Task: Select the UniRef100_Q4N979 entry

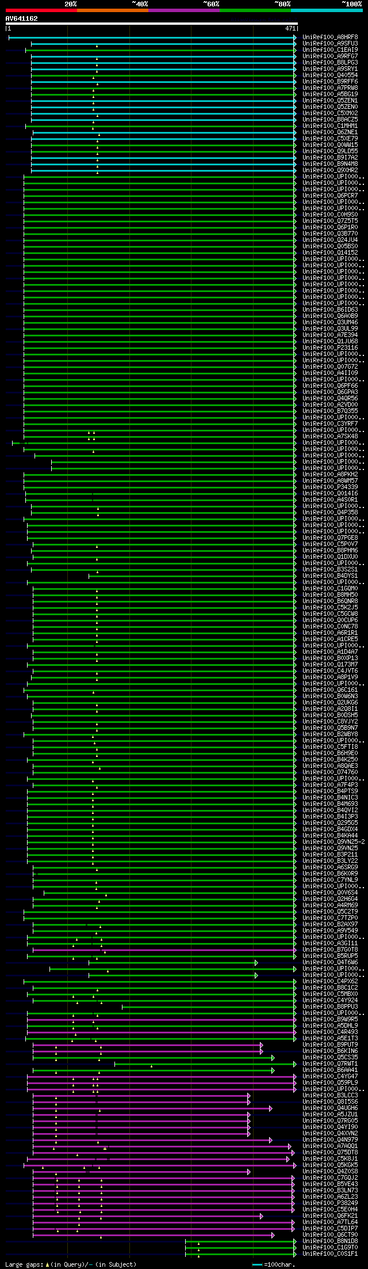Action: [x=330, y=1140]
